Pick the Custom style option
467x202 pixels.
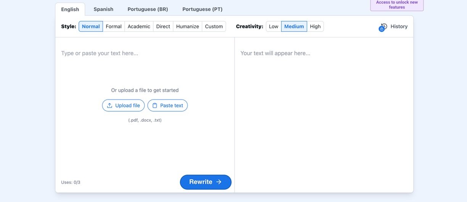[x=214, y=26]
